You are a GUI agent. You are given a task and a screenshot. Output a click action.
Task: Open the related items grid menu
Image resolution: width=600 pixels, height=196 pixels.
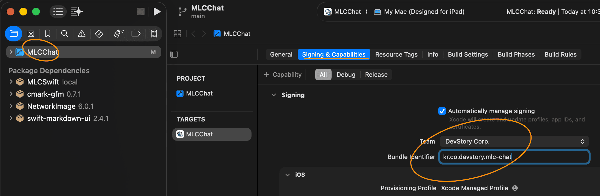(177, 34)
